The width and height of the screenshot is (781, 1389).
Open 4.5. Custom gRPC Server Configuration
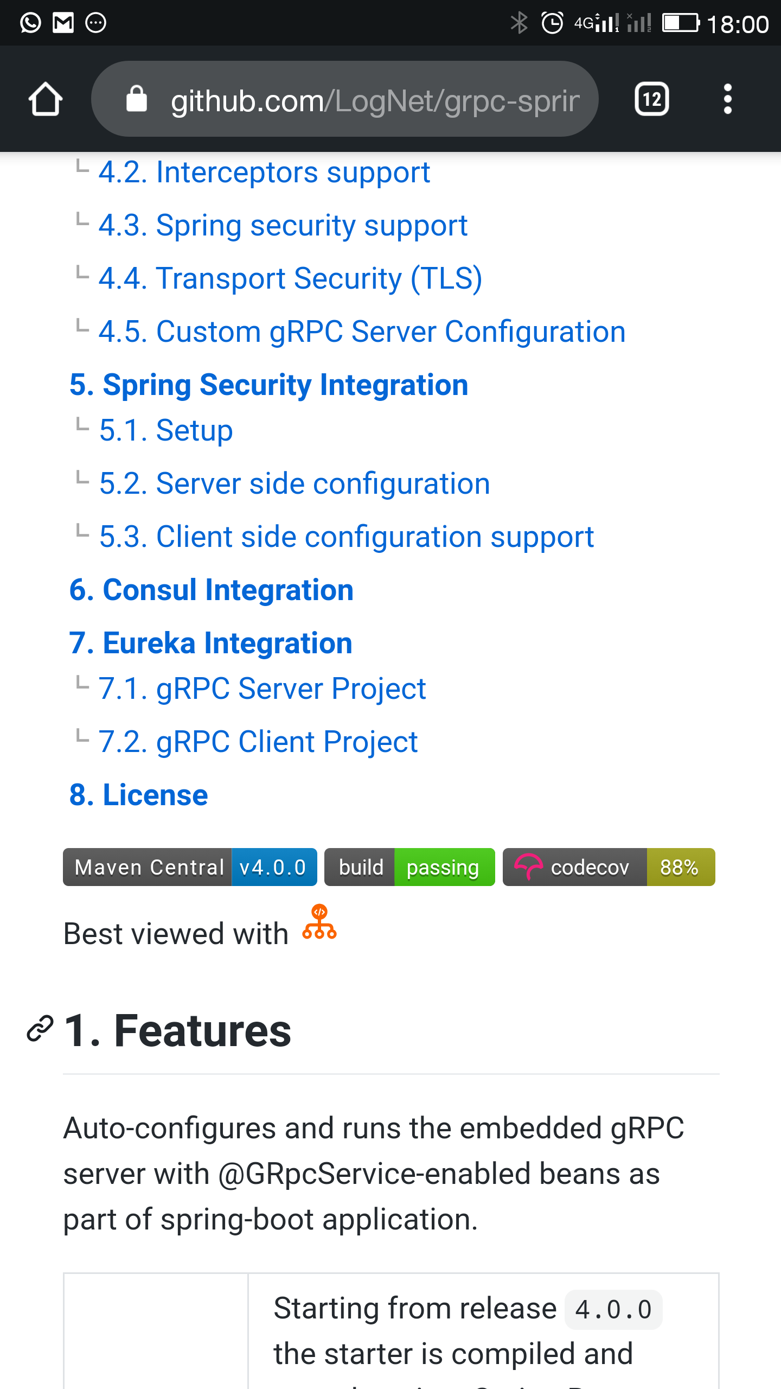pos(362,332)
